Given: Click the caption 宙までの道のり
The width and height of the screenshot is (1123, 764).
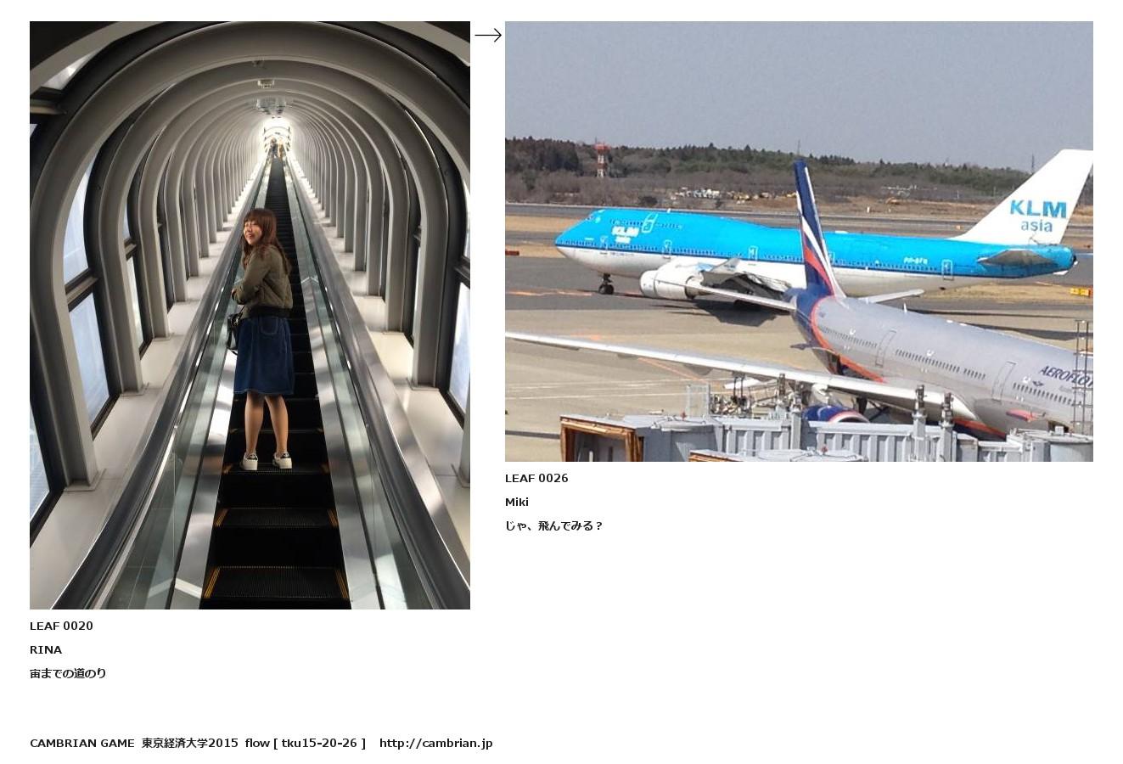Looking at the screenshot, I should (x=68, y=673).
